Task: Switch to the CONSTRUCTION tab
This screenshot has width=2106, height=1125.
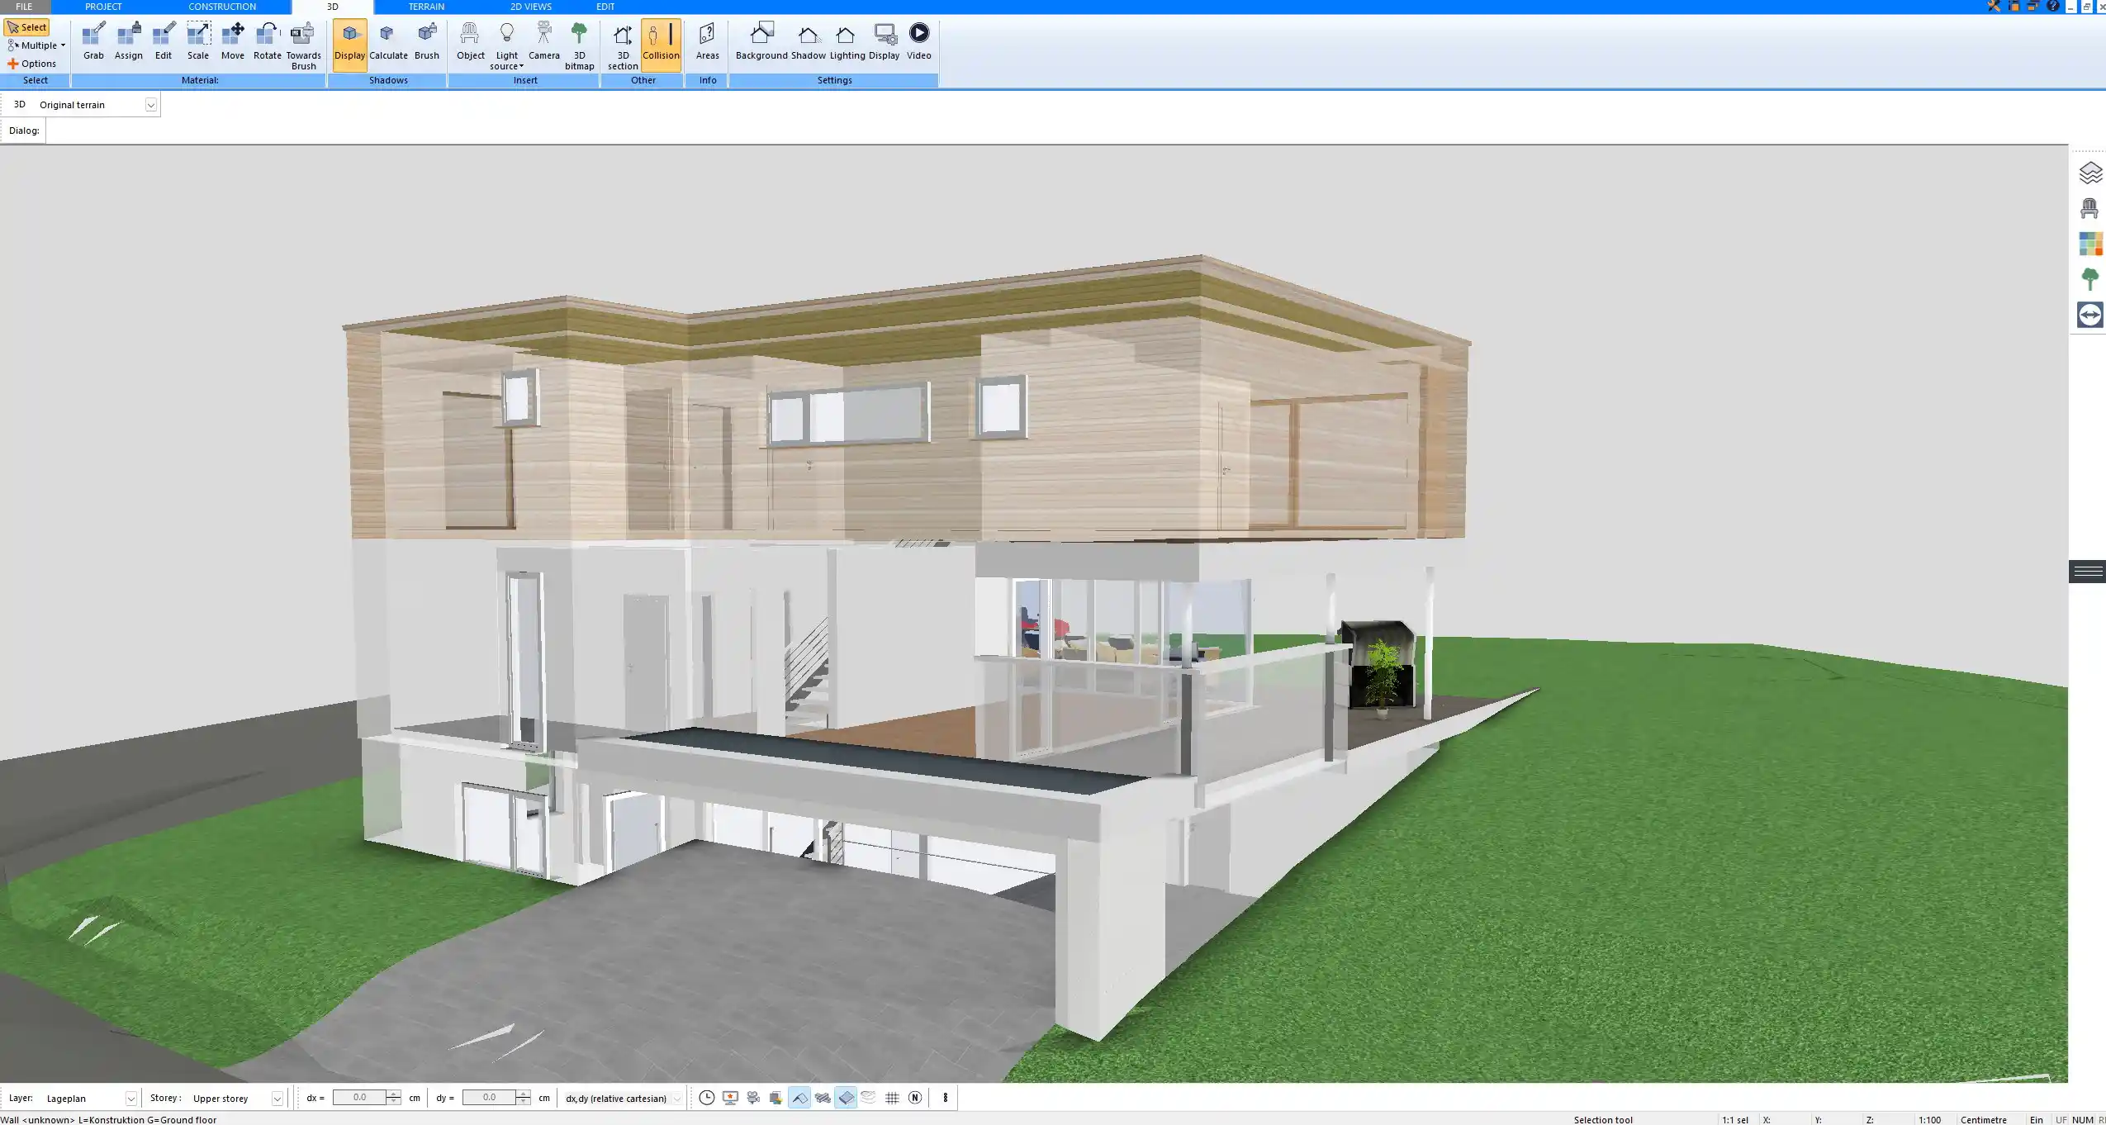Action: [222, 7]
